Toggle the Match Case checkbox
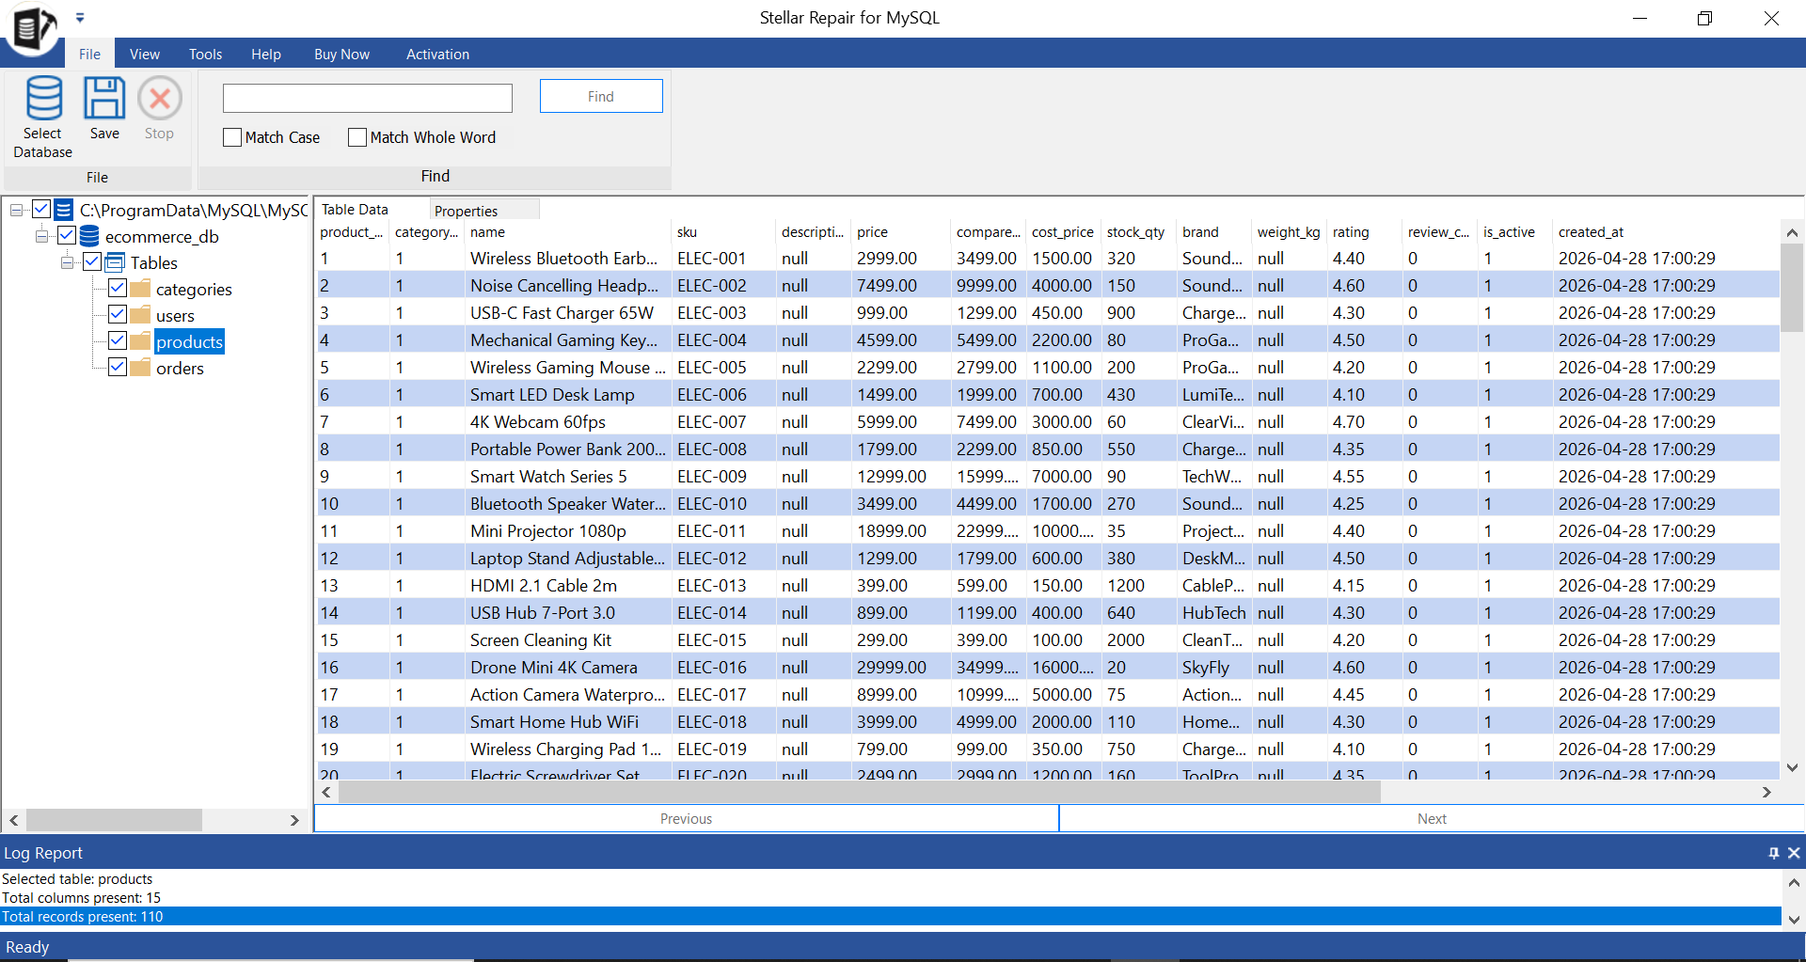The image size is (1806, 962). click(x=232, y=137)
